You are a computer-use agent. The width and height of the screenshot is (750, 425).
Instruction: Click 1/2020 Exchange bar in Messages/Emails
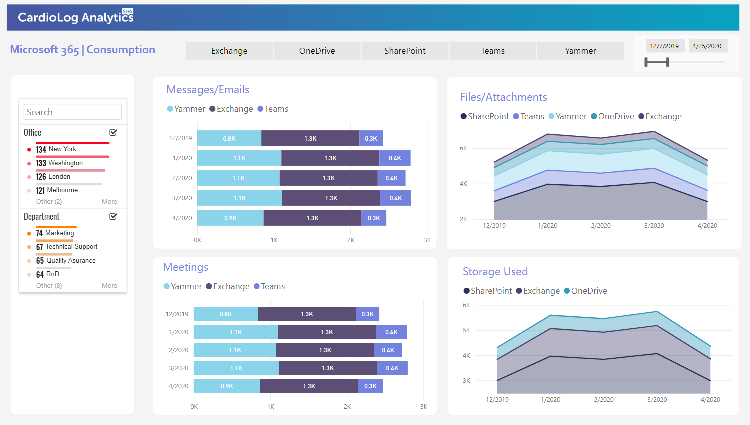click(x=330, y=158)
